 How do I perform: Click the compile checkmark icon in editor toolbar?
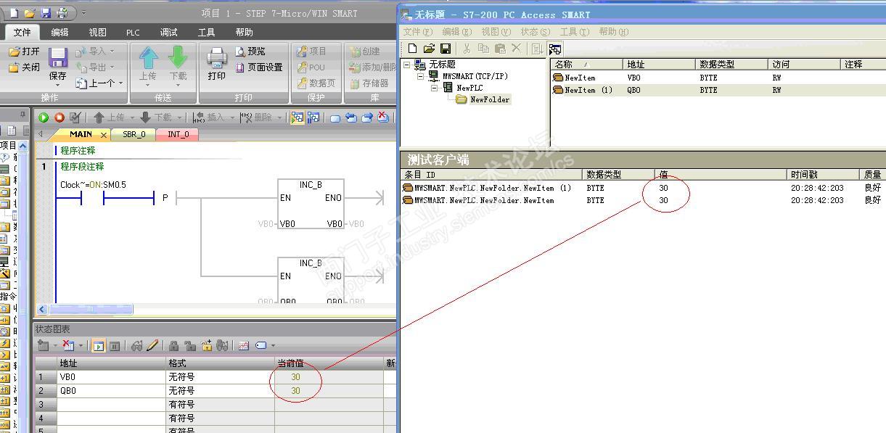pos(75,117)
